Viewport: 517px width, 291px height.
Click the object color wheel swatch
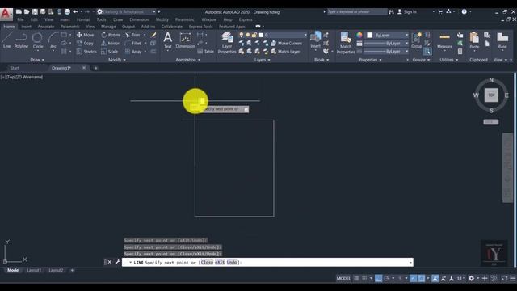[359, 35]
